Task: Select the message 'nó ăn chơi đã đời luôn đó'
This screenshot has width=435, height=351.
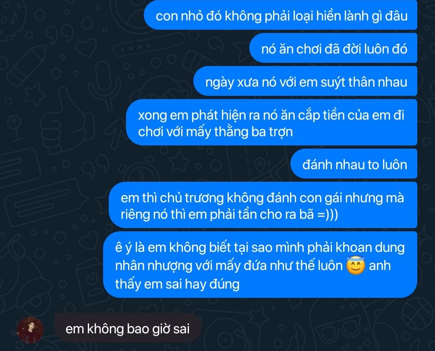Action: tap(333, 48)
